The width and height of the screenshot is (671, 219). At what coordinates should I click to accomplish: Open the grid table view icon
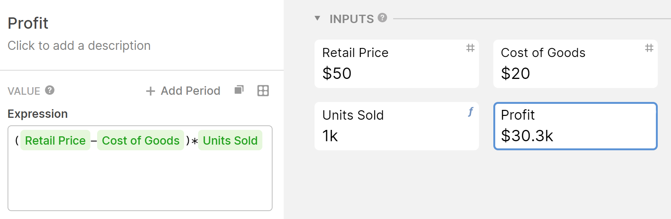263,91
